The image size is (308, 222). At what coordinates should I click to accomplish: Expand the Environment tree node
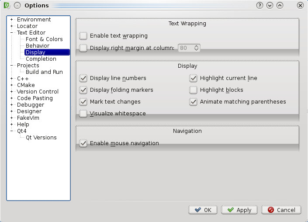tap(12, 20)
